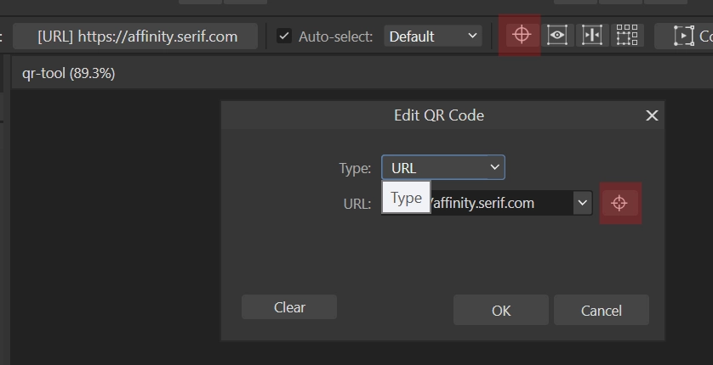Confirm with the OK button

pyautogui.click(x=501, y=310)
